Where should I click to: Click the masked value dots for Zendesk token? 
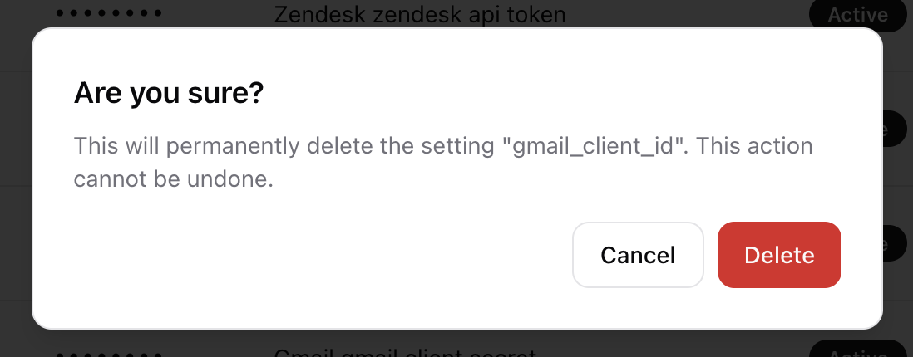coord(109,14)
